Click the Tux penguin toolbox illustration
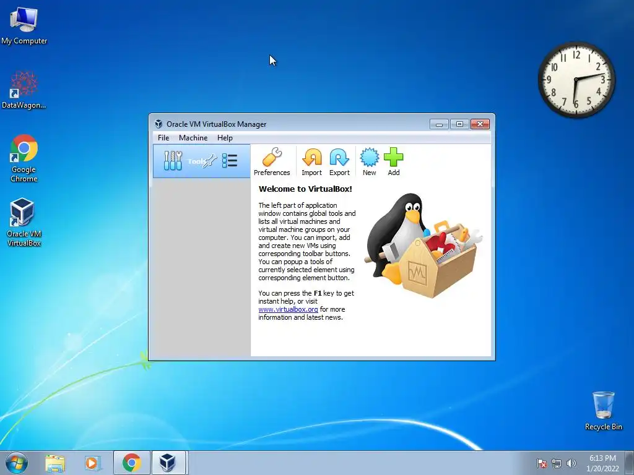634x475 pixels. coord(423,246)
